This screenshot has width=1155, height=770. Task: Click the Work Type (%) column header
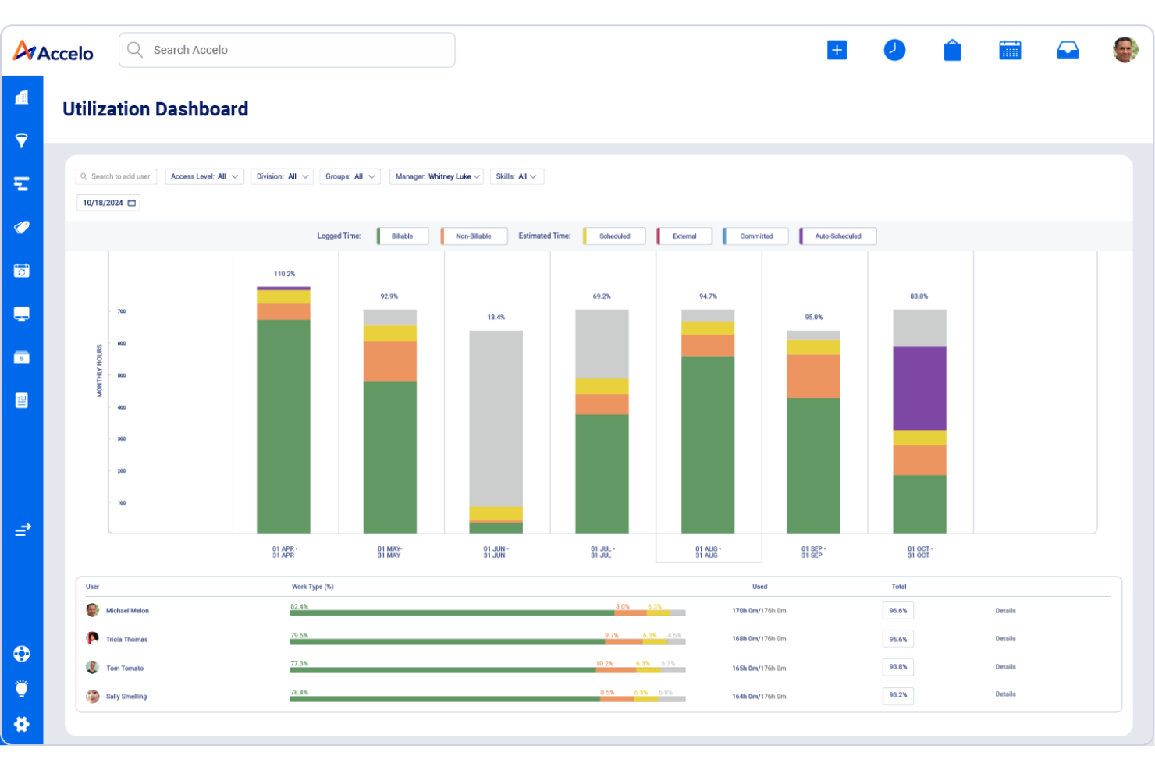pyautogui.click(x=312, y=587)
